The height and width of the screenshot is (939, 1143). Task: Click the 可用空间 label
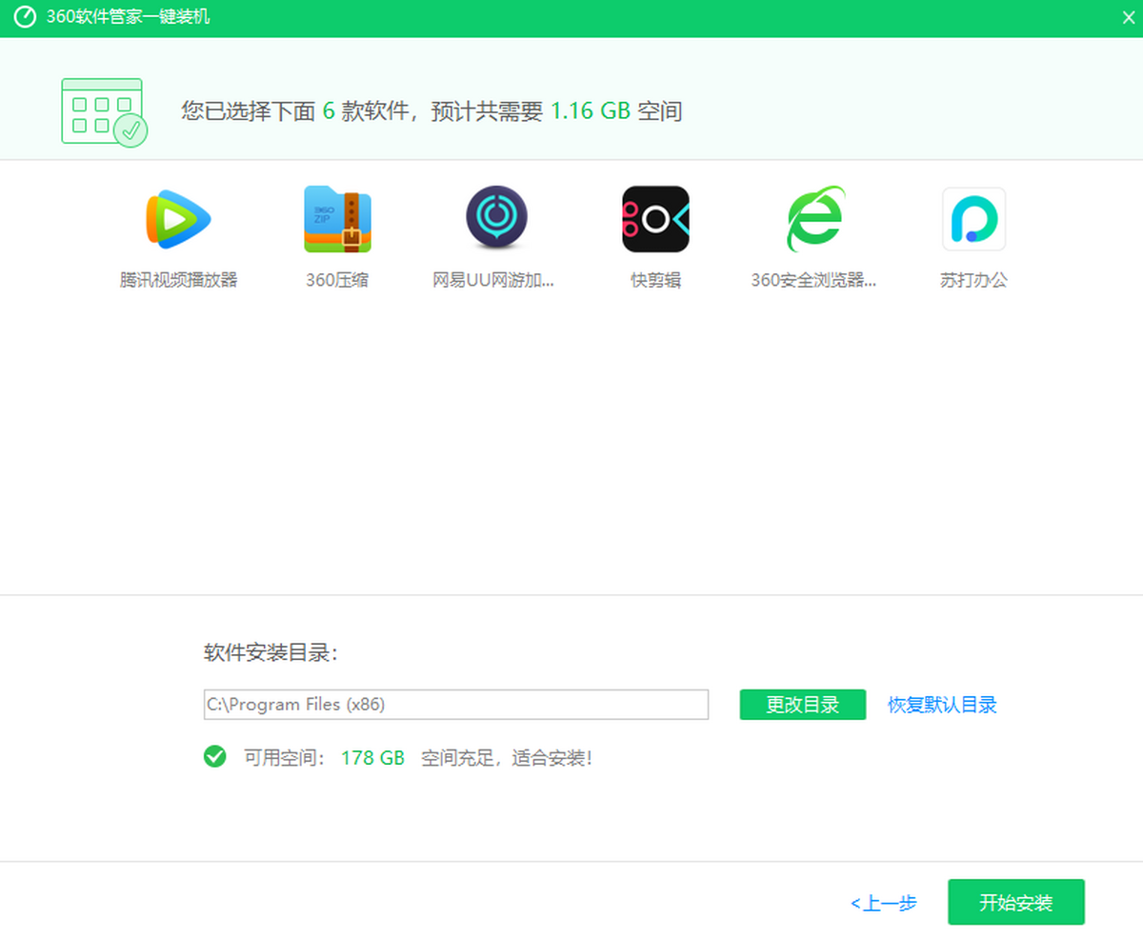click(x=285, y=758)
